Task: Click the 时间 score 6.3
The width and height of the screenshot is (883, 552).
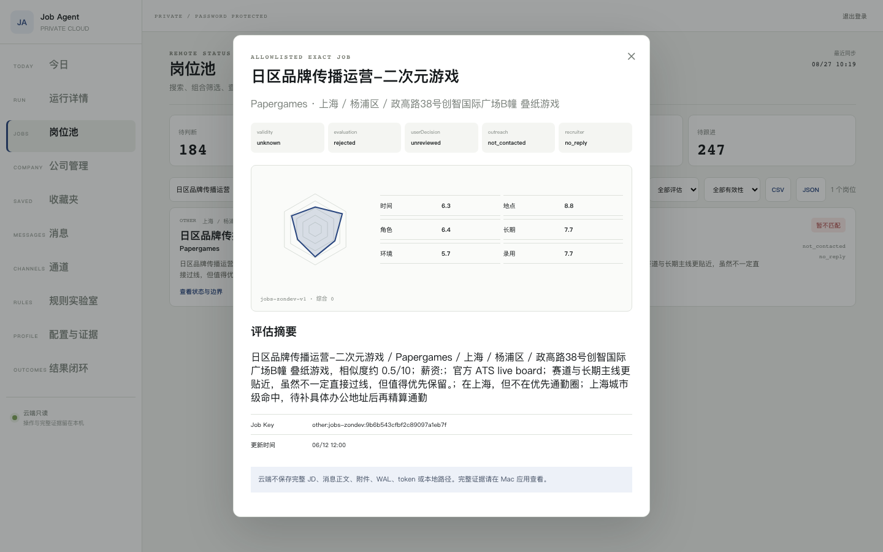Action: pos(446,206)
